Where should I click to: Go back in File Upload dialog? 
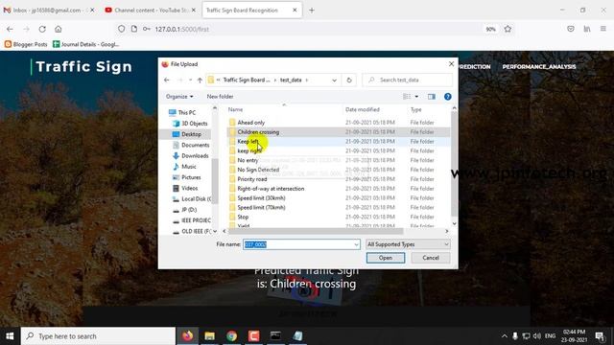(x=167, y=80)
